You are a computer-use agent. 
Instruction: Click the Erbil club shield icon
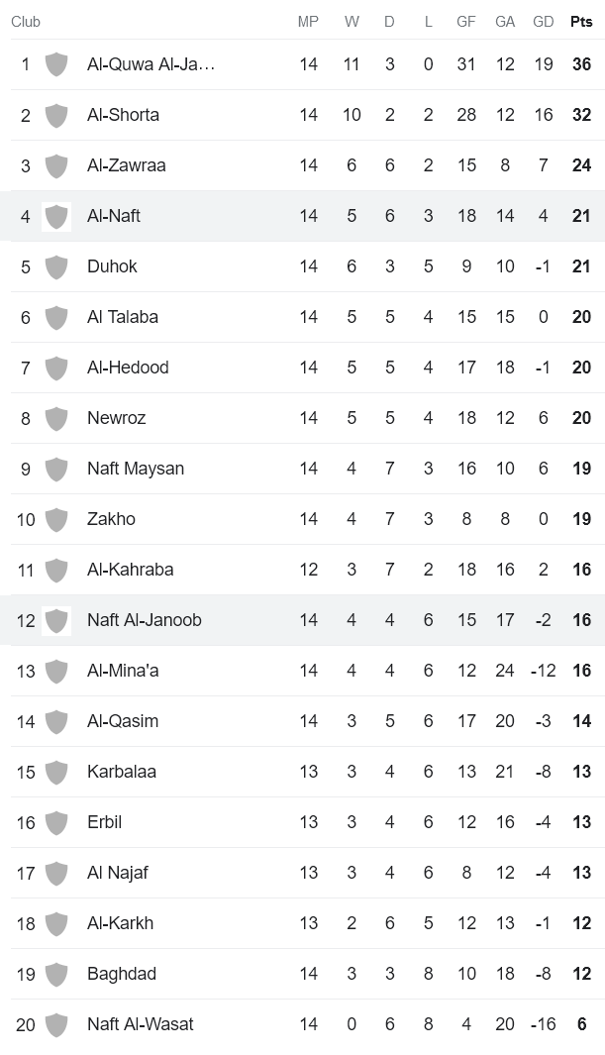[x=56, y=822]
